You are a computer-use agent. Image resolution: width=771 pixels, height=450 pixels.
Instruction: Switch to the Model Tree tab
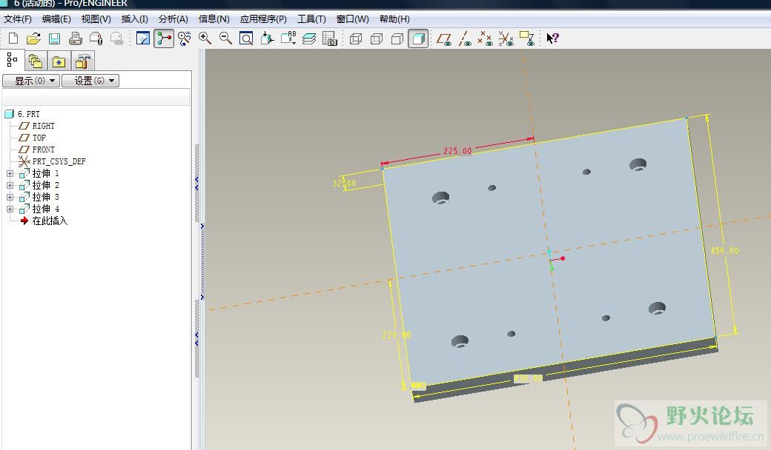tap(12, 61)
